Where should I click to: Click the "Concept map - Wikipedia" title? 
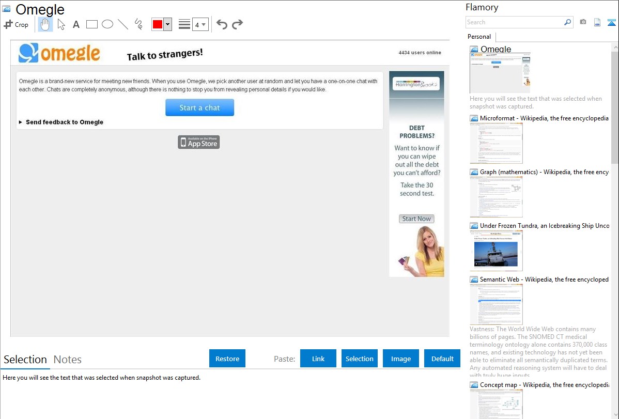(x=544, y=384)
